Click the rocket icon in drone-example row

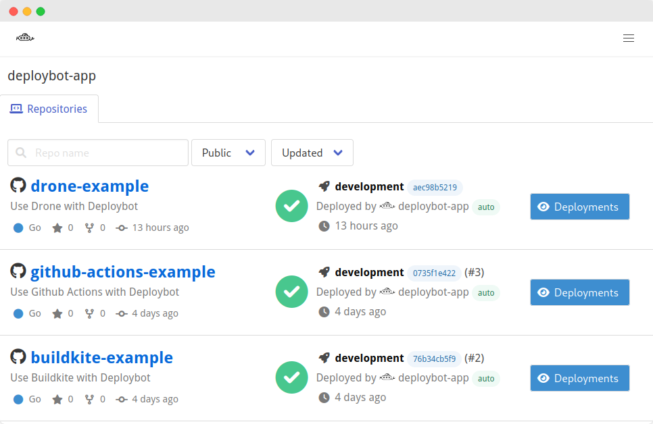(x=324, y=186)
